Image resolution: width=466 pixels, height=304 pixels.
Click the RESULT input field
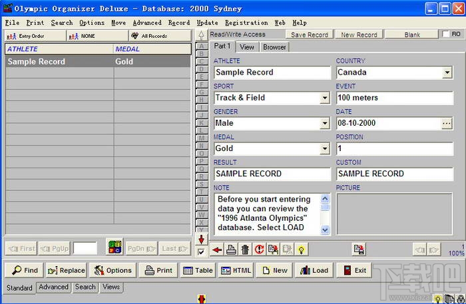pyautogui.click(x=272, y=174)
